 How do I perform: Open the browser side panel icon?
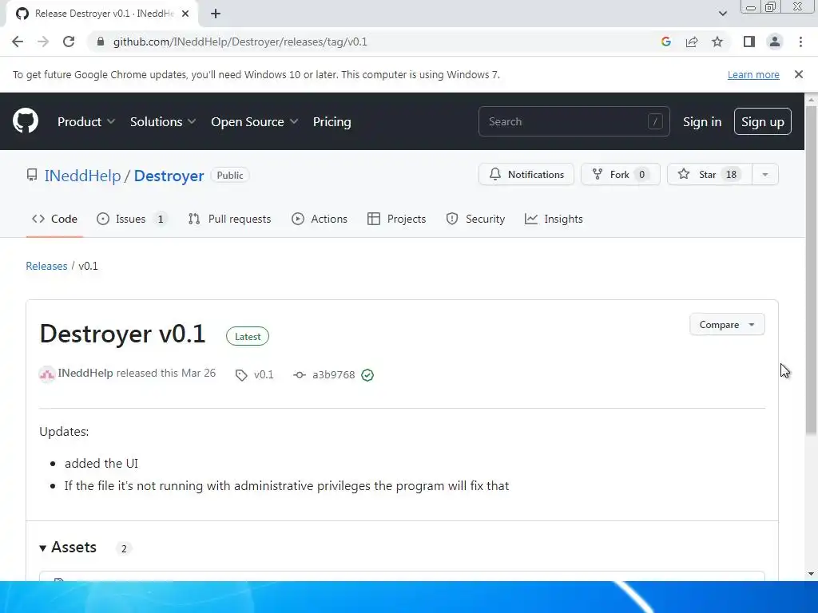(x=749, y=42)
